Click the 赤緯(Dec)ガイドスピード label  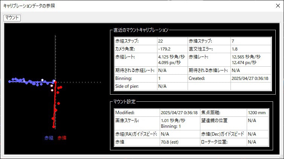coord(223,134)
